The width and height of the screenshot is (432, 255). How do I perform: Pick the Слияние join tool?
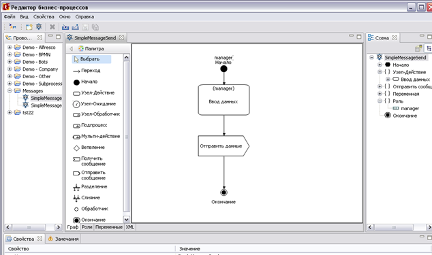click(87, 198)
